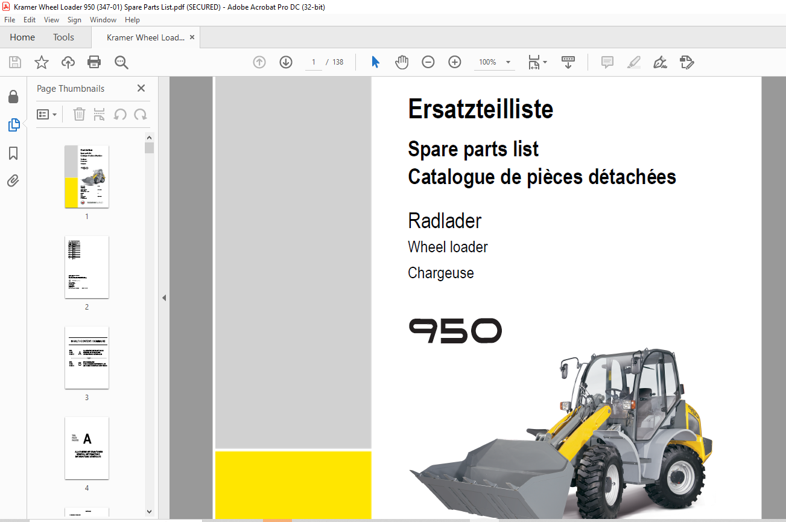Select the highlight text tool
Screen dimensions: 786x522
[x=633, y=62]
